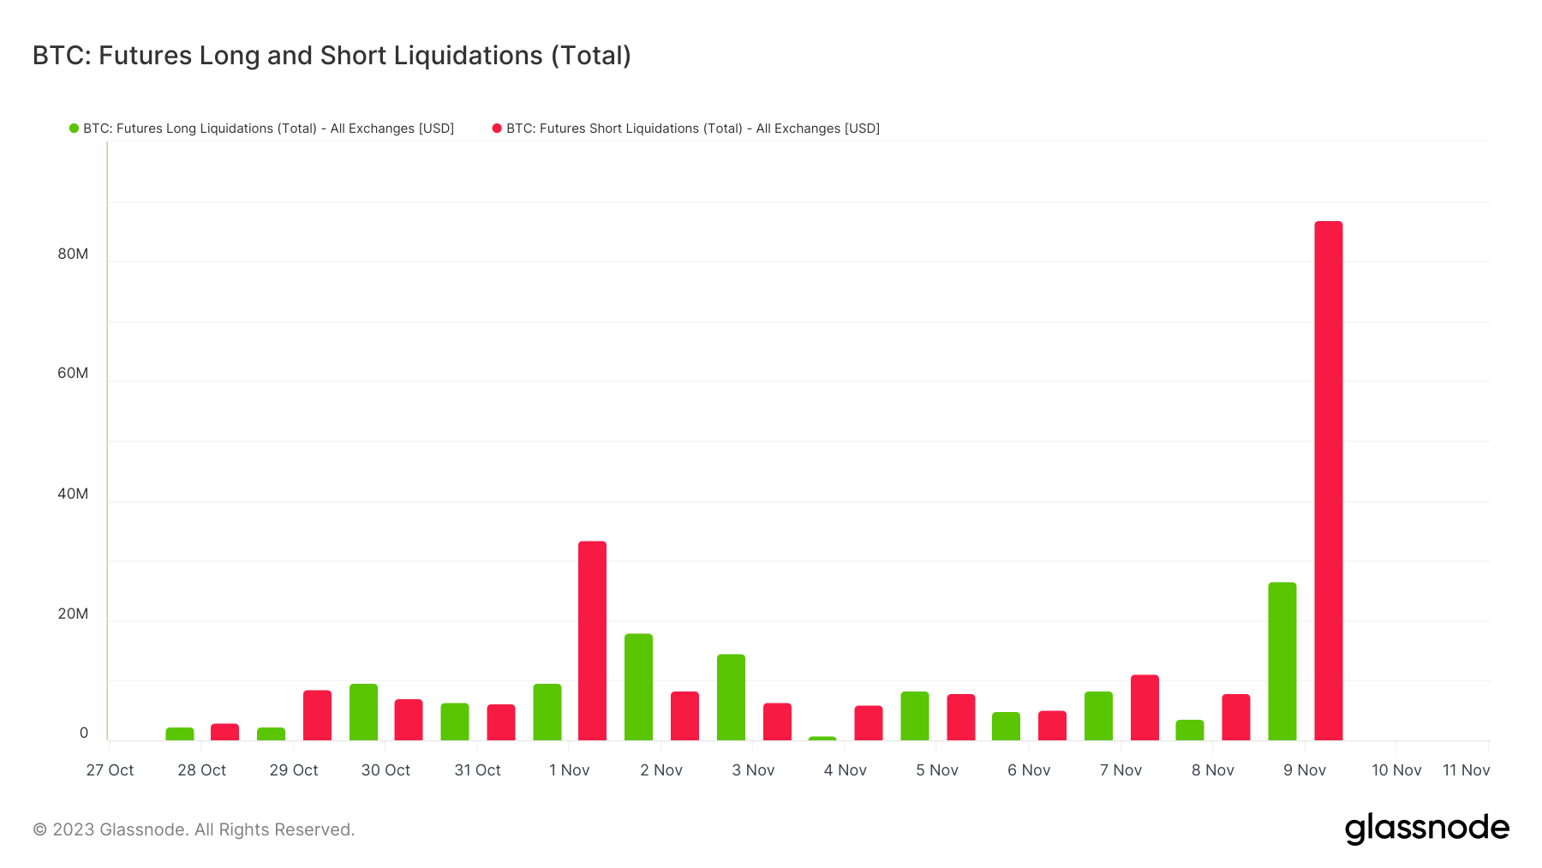
Task: Click the green bar on 5 Nov
Action: pyautogui.click(x=915, y=716)
